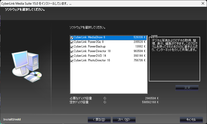Click the 390144 K size value
Viewport: 207px width, 124px height.
pyautogui.click(x=140, y=56)
